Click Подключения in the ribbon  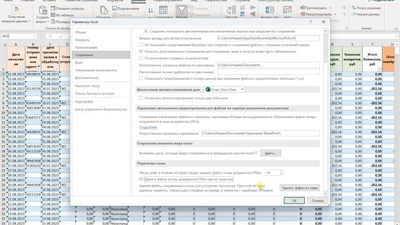pyautogui.click(x=126, y=8)
